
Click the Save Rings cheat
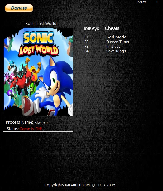coord(116,51)
